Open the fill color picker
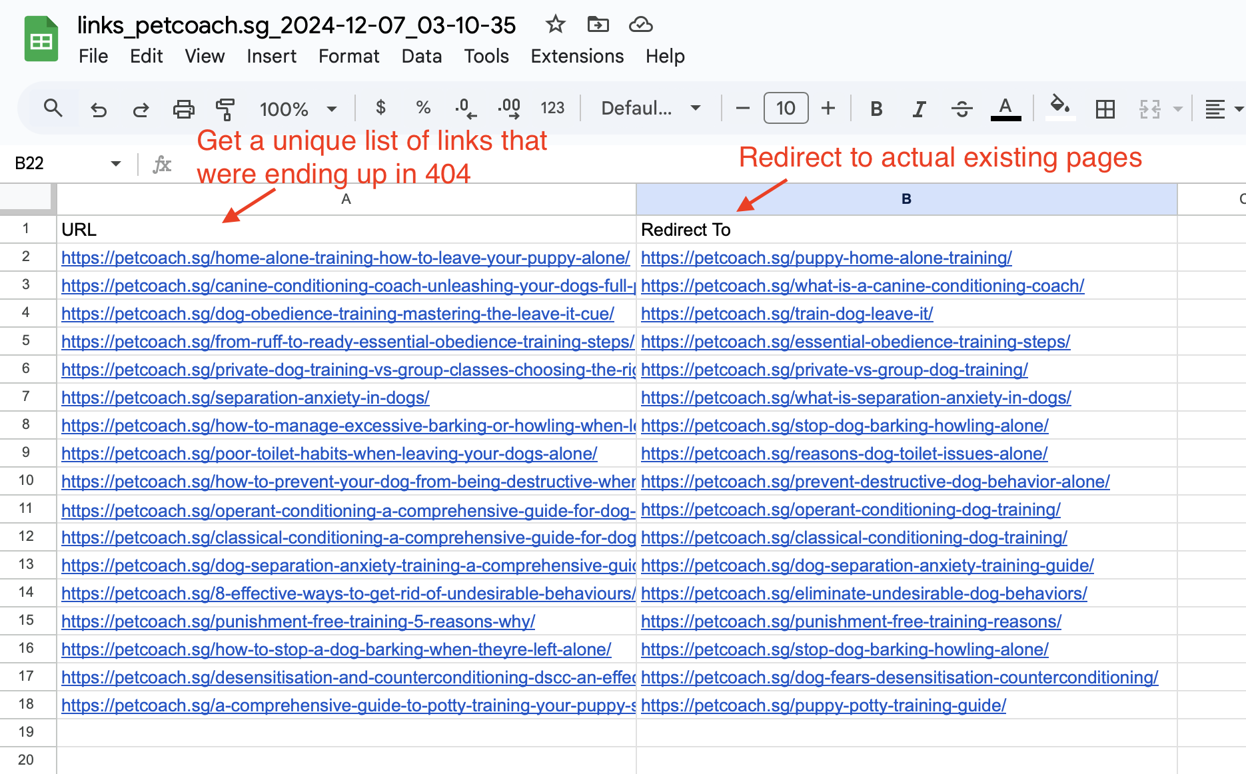This screenshot has height=774, width=1246. tap(1059, 107)
